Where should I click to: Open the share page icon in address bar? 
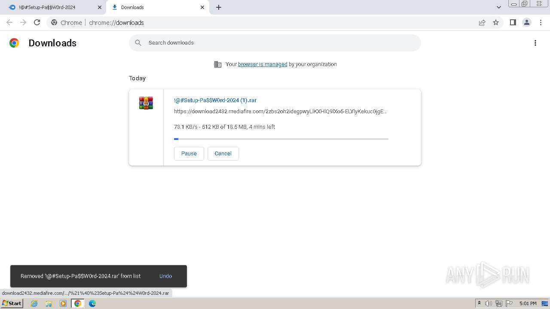(482, 22)
